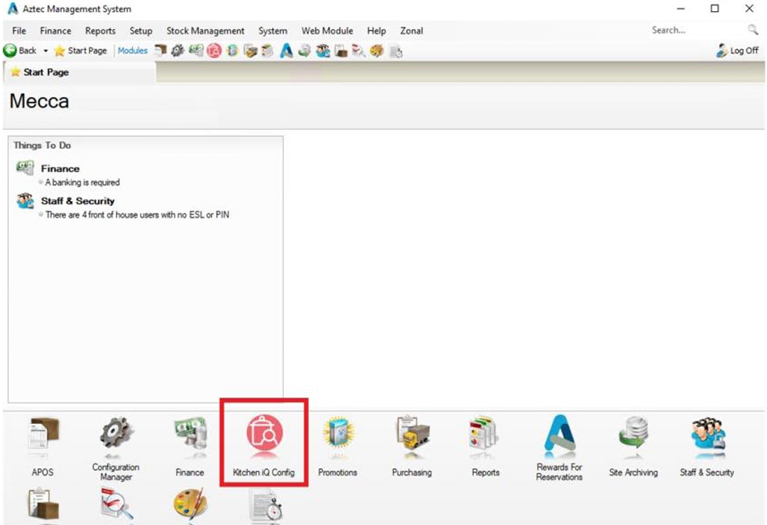Click the Log Off button
The image size is (767, 525).
(x=737, y=51)
